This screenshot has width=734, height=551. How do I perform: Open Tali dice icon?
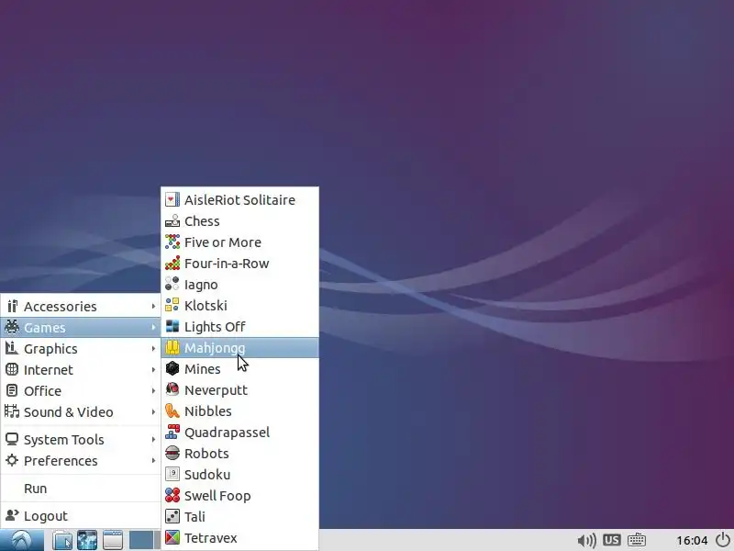point(172,517)
